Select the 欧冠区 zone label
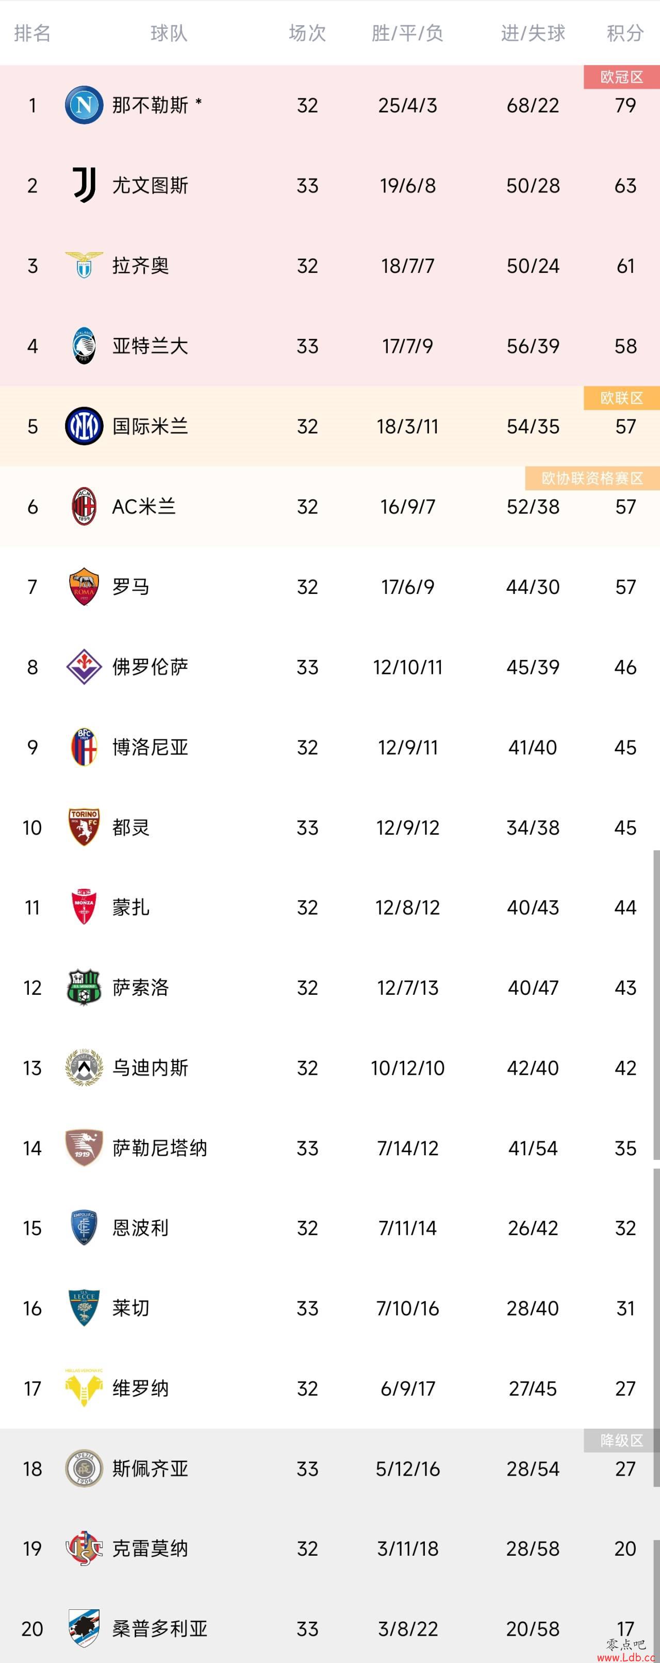The image size is (660, 1663). pos(622,77)
